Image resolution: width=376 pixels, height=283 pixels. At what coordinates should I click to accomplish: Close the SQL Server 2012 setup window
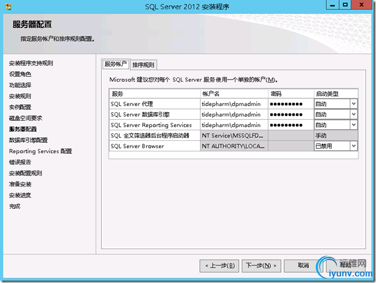tap(361, 5)
